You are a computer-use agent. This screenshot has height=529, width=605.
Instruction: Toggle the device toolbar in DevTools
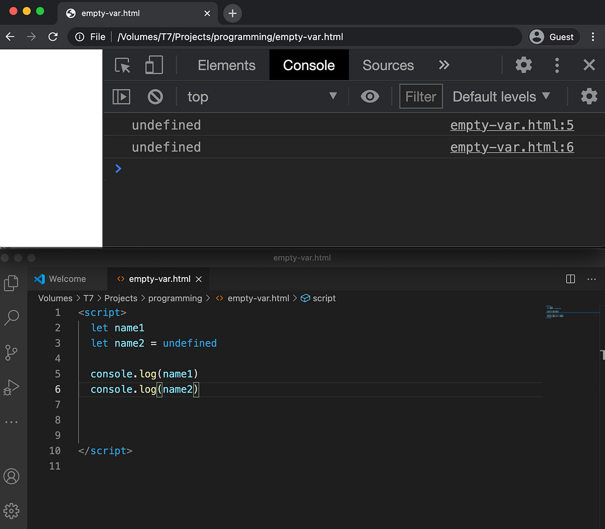coord(154,65)
